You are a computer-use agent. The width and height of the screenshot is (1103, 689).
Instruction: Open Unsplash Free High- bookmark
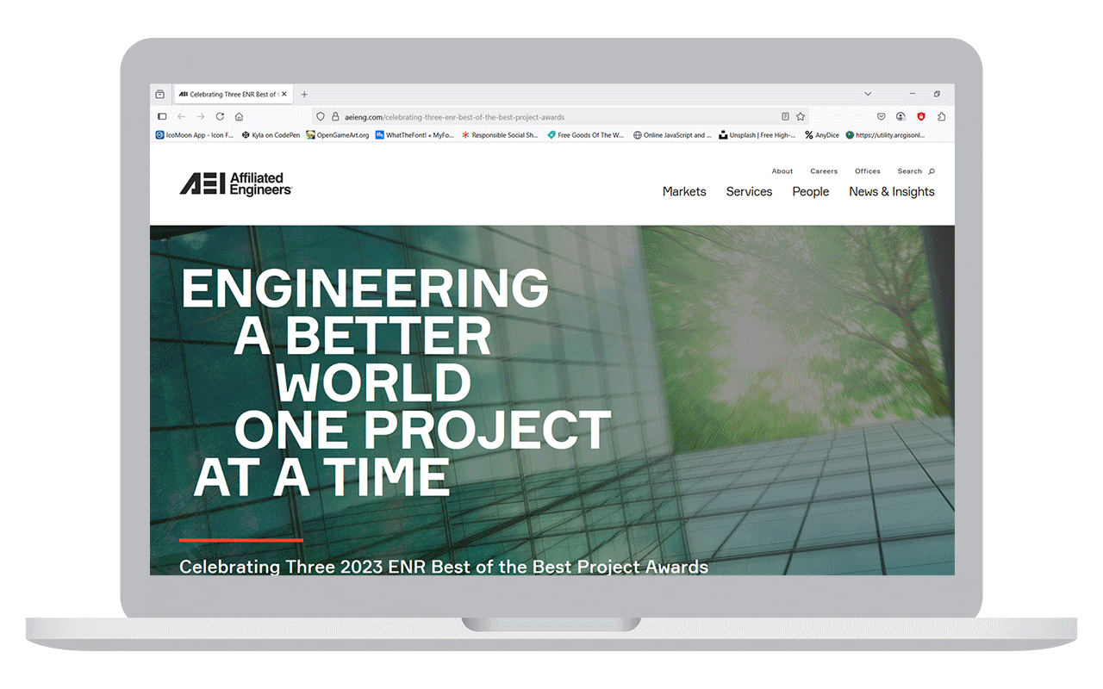(x=757, y=135)
